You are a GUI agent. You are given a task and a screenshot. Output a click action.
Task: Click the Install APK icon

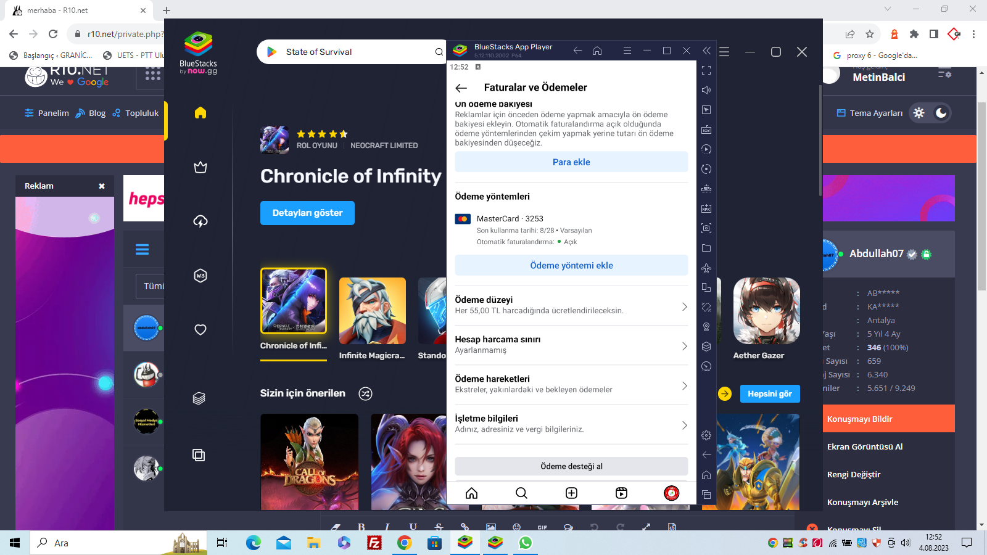706,208
